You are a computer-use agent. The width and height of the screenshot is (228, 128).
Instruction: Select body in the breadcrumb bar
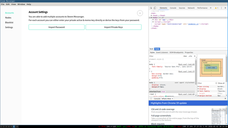(157, 49)
